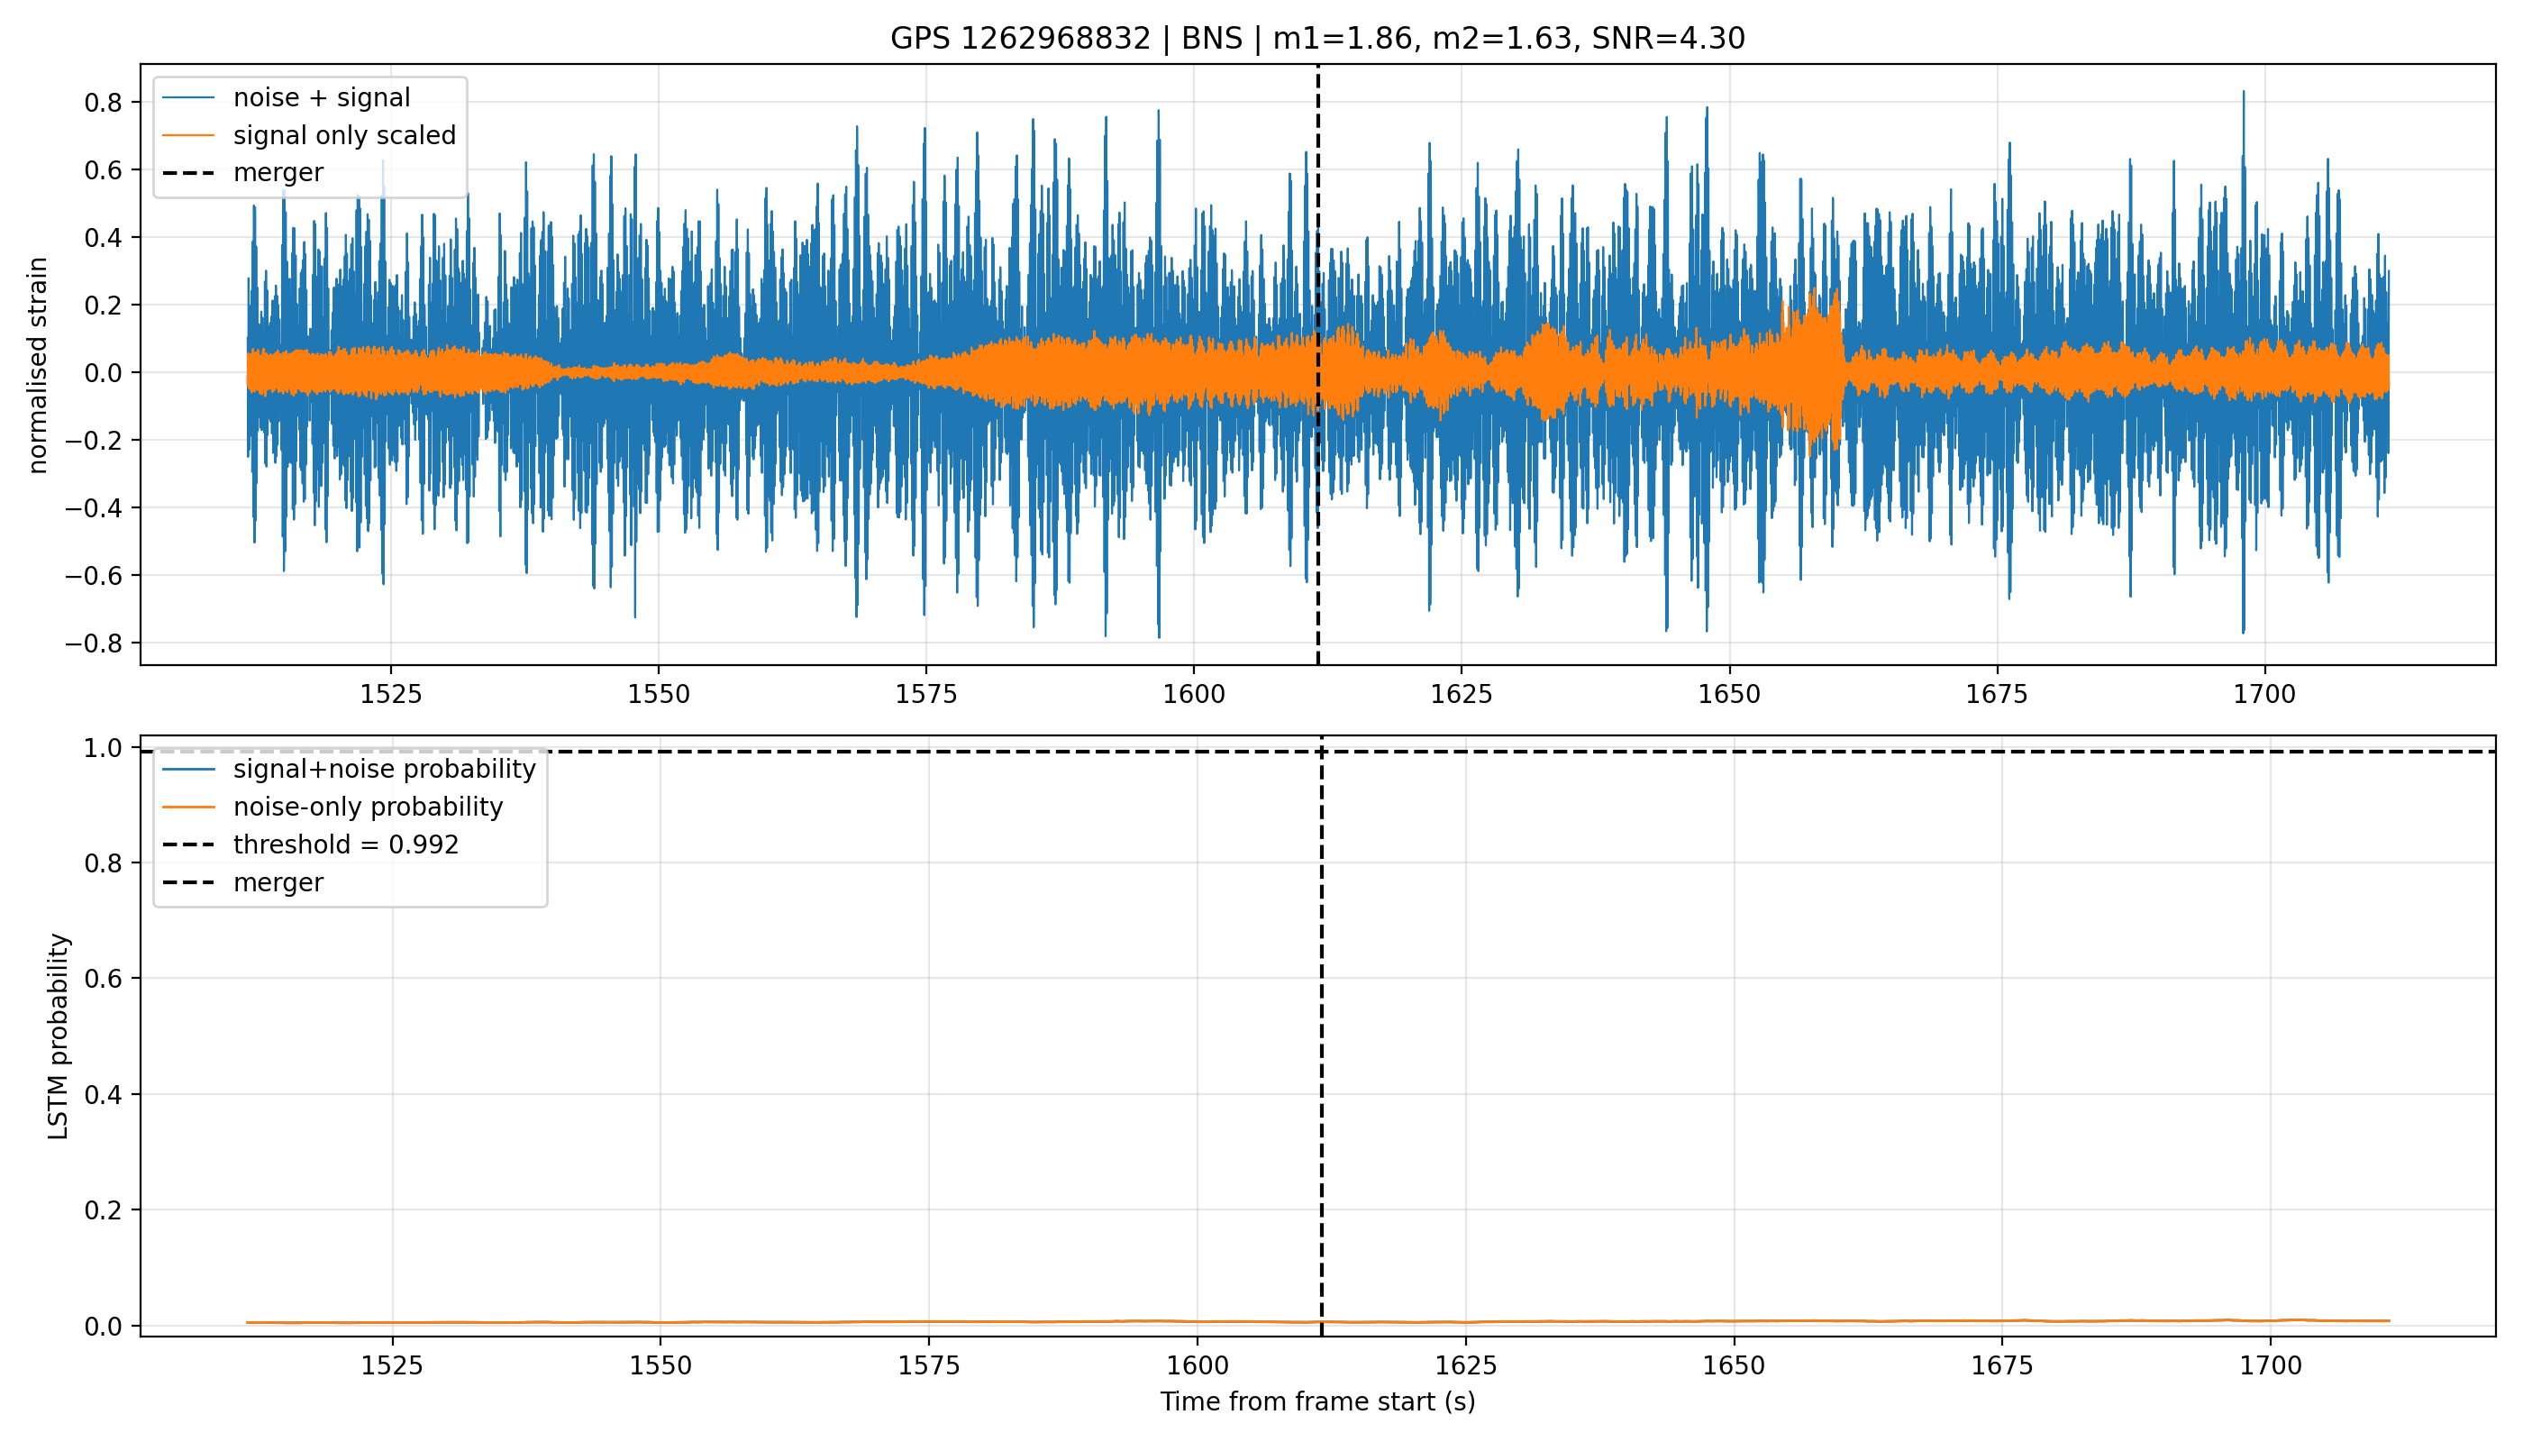Click the 1700 tick label on lower x-axis

(2271, 1365)
